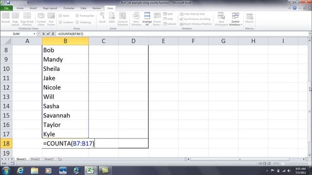Click the formula bar input
Image resolution: width=312 pixels, height=175 pixels.
[x=182, y=34]
